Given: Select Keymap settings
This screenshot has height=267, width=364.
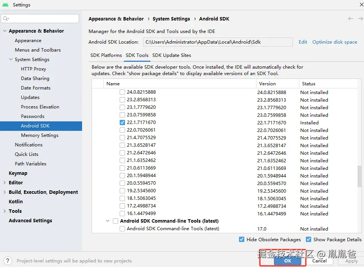Looking at the screenshot, I should tap(18, 173).
